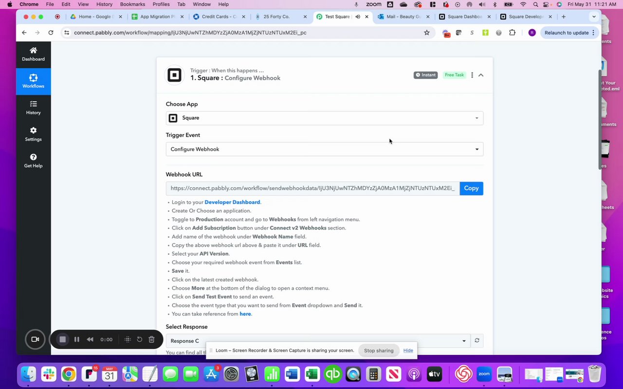Collapse the Square trigger step
623x389 pixels.
click(x=481, y=75)
